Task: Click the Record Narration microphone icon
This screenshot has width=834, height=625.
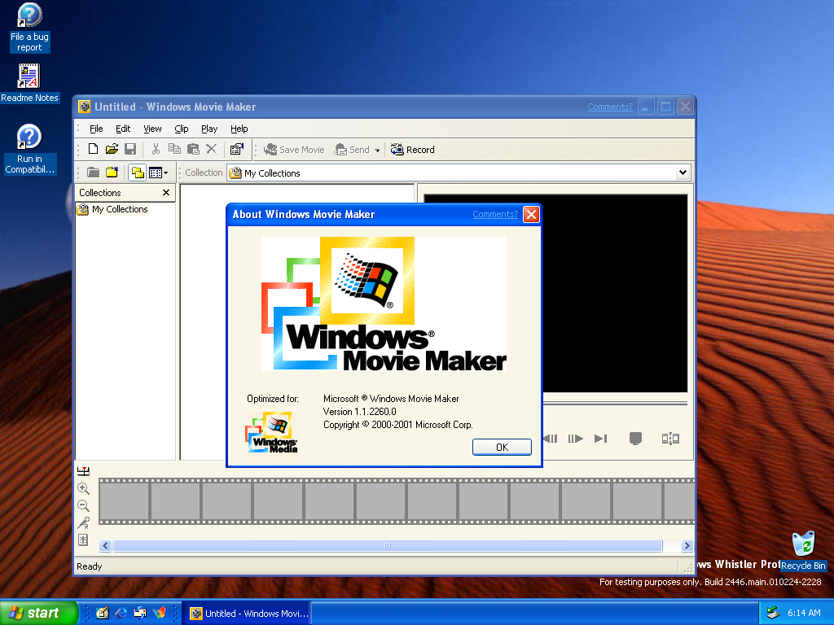Action: pos(83,522)
